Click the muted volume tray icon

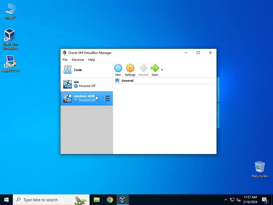pos(238,200)
